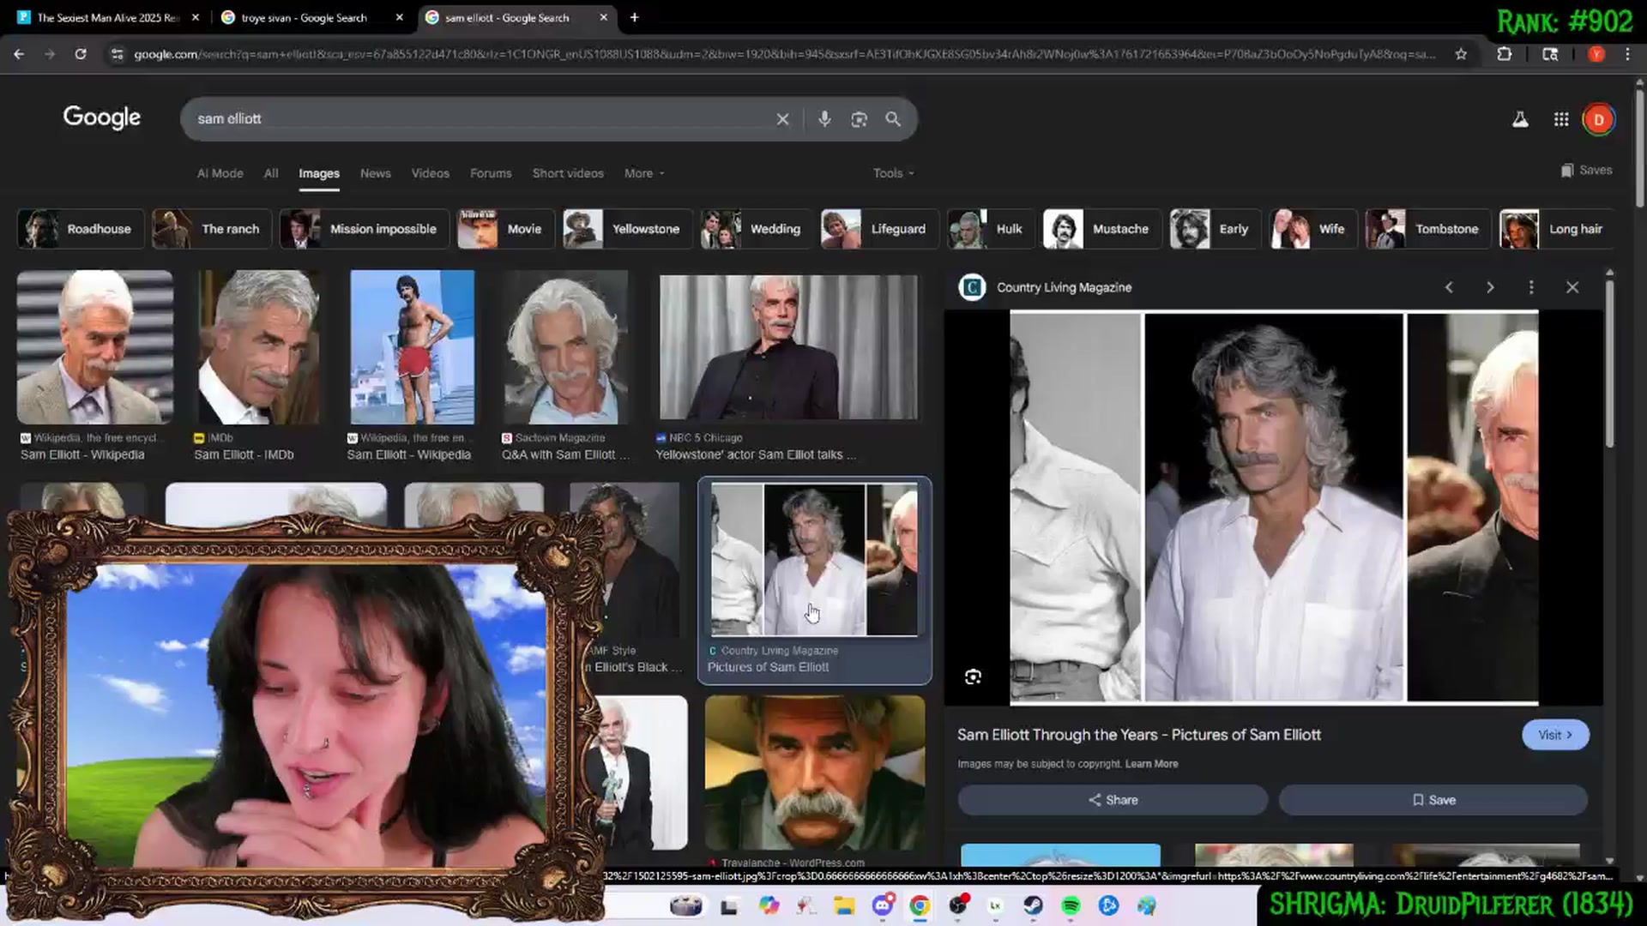Click the Share button
The width and height of the screenshot is (1647, 926).
[x=1113, y=800]
